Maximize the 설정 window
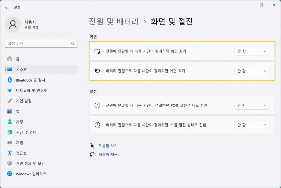The width and height of the screenshot is (281, 188). pos(262,5)
